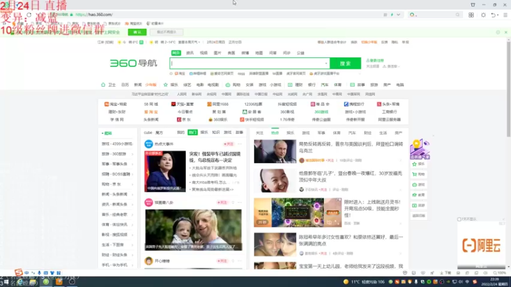Reload the page with the refresh icon
This screenshot has height=287, width=511.
point(29,15)
